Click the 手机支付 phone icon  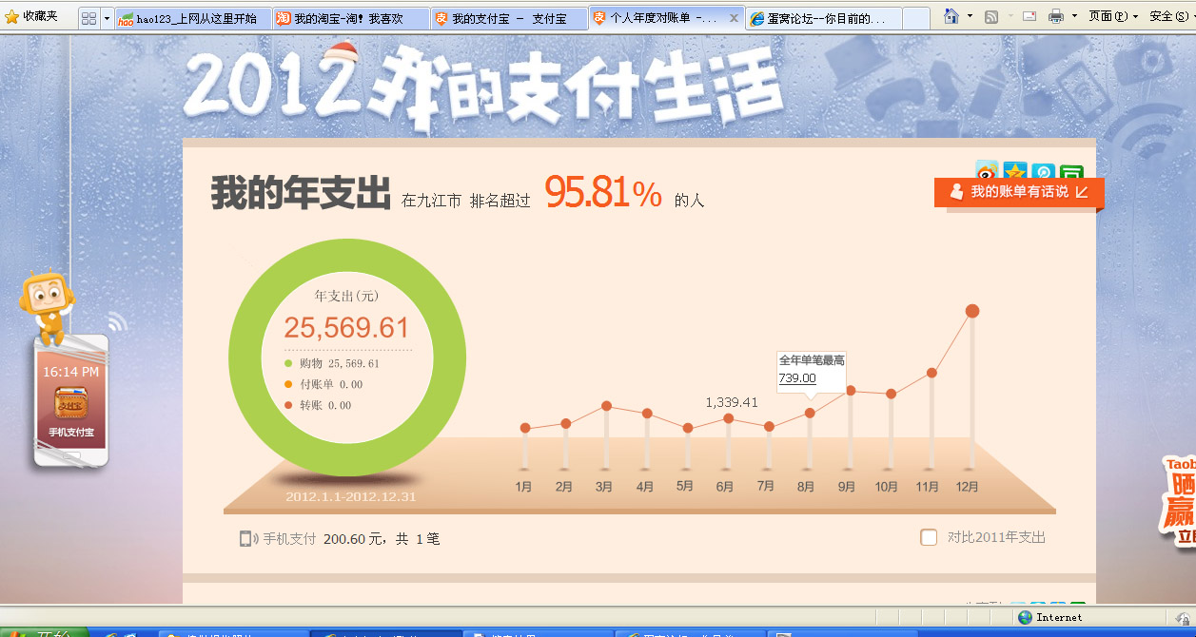coord(248,539)
